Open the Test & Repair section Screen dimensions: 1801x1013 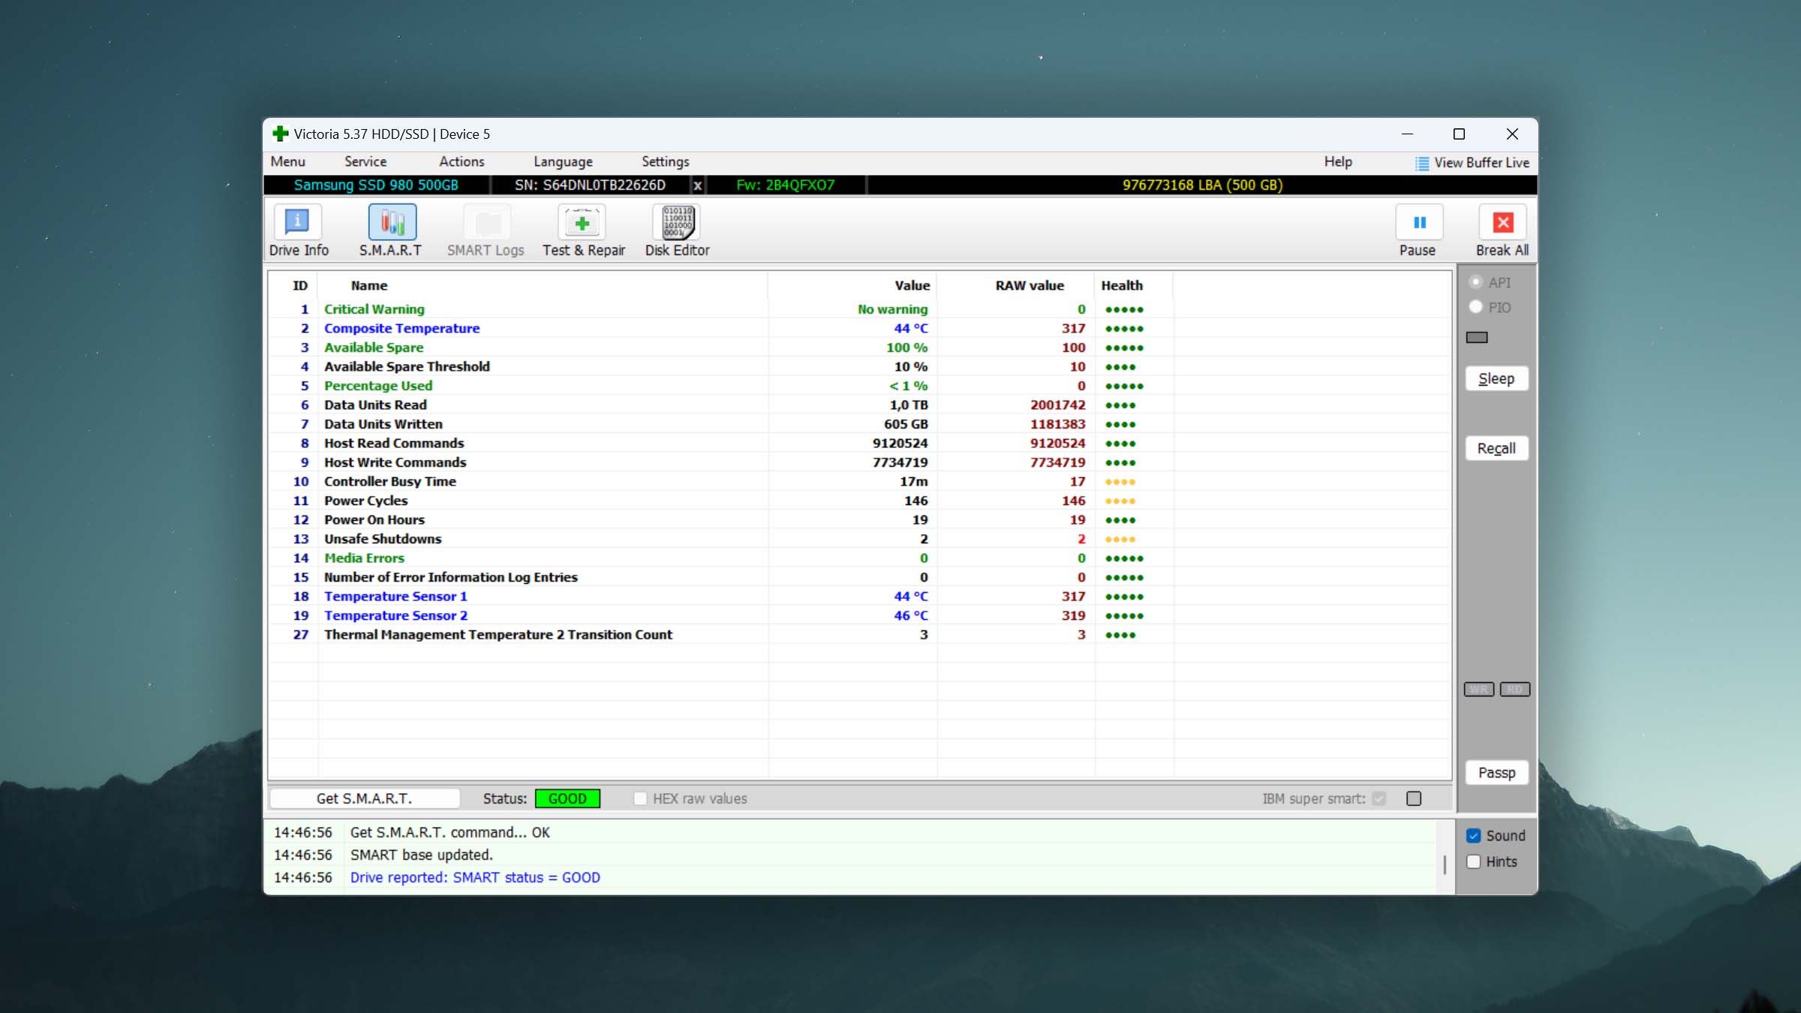pos(582,223)
